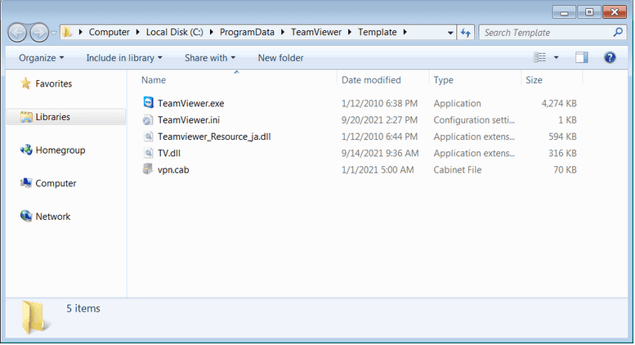Open the recent pages dropdown next to Forward
Viewport: 635px width, 345px height.
tap(54, 33)
